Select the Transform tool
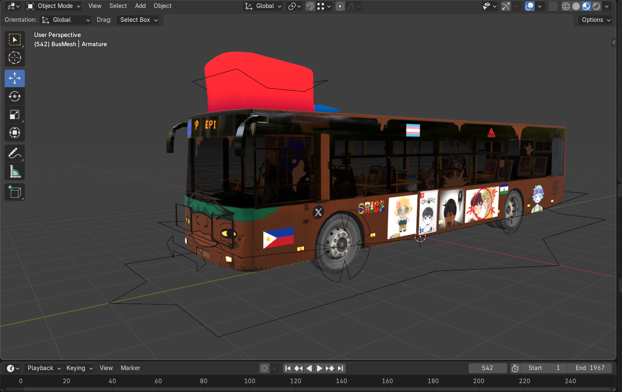The image size is (622, 392). [15, 133]
